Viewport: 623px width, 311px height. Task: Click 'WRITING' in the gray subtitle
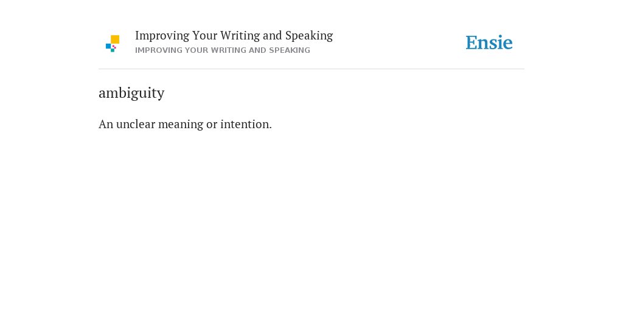point(228,50)
